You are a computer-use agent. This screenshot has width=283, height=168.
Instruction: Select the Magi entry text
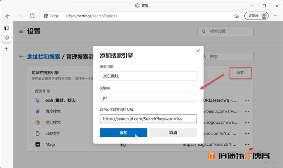pyautogui.click(x=50, y=144)
